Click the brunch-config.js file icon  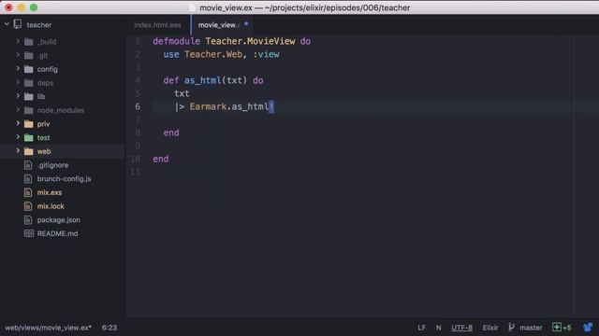[x=28, y=178]
